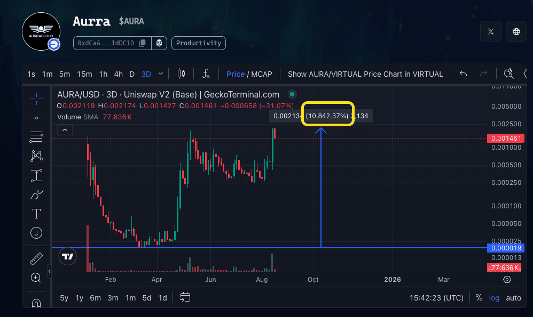Select the crosshair cursor tool
This screenshot has height=317, width=533.
point(36,97)
